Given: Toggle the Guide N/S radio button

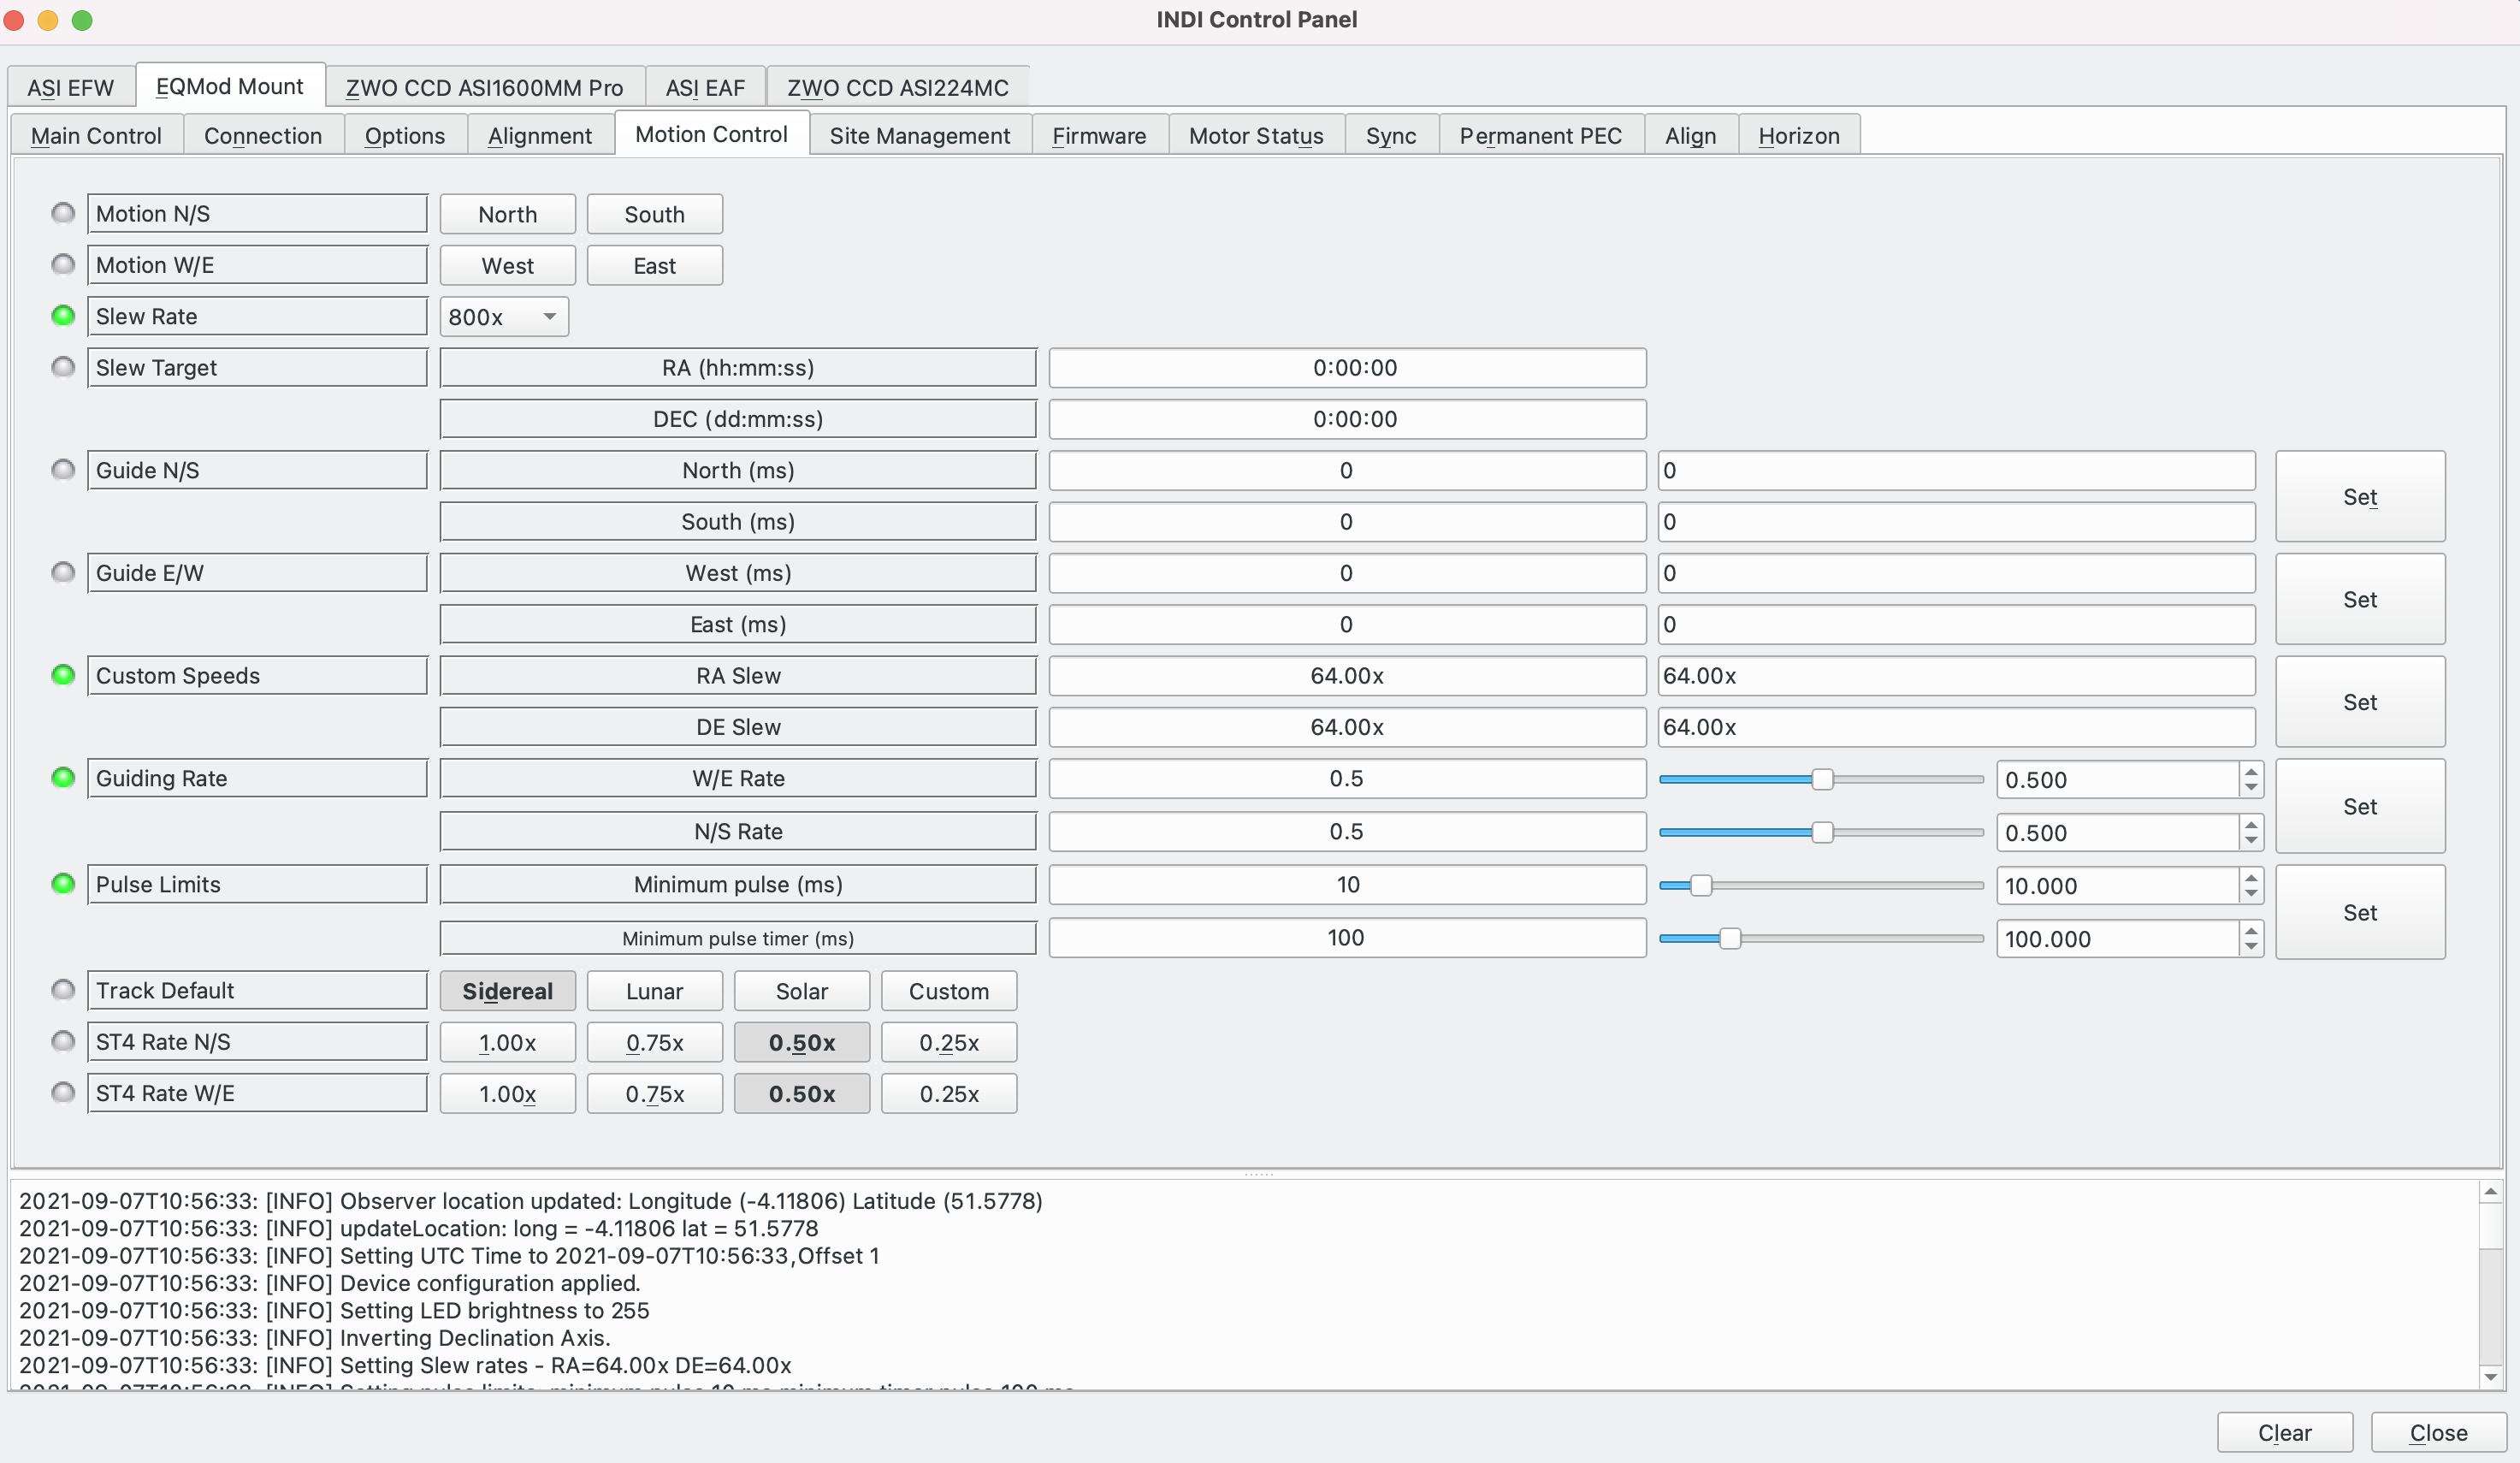Looking at the screenshot, I should coord(62,471).
